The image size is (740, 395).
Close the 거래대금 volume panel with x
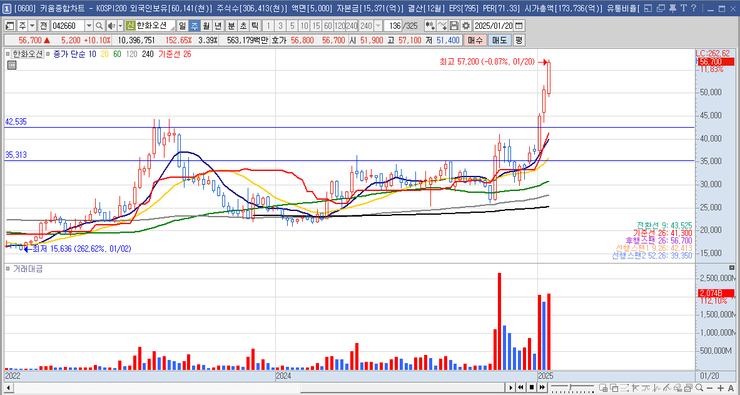pos(732,268)
